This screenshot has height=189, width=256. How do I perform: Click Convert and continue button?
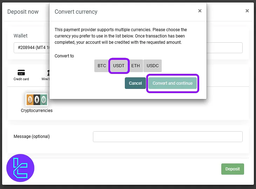pyautogui.click(x=173, y=83)
